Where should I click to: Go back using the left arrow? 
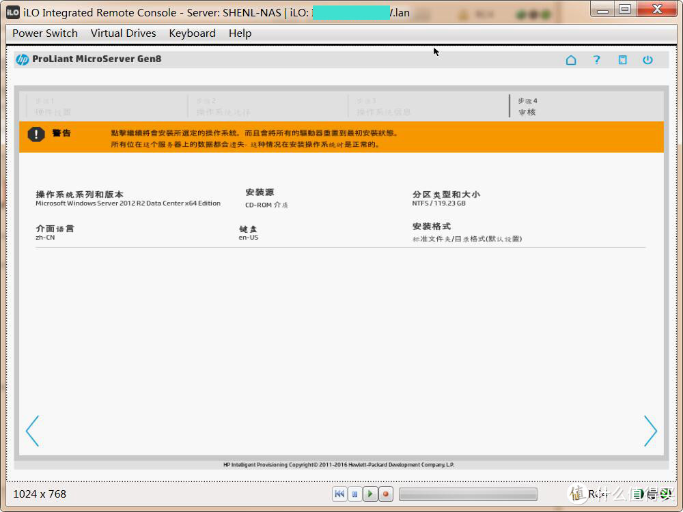point(32,431)
